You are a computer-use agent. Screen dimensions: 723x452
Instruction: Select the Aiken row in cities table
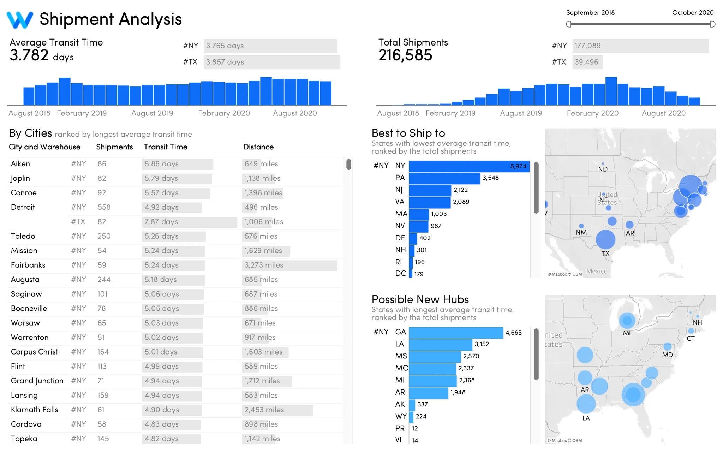point(20,164)
